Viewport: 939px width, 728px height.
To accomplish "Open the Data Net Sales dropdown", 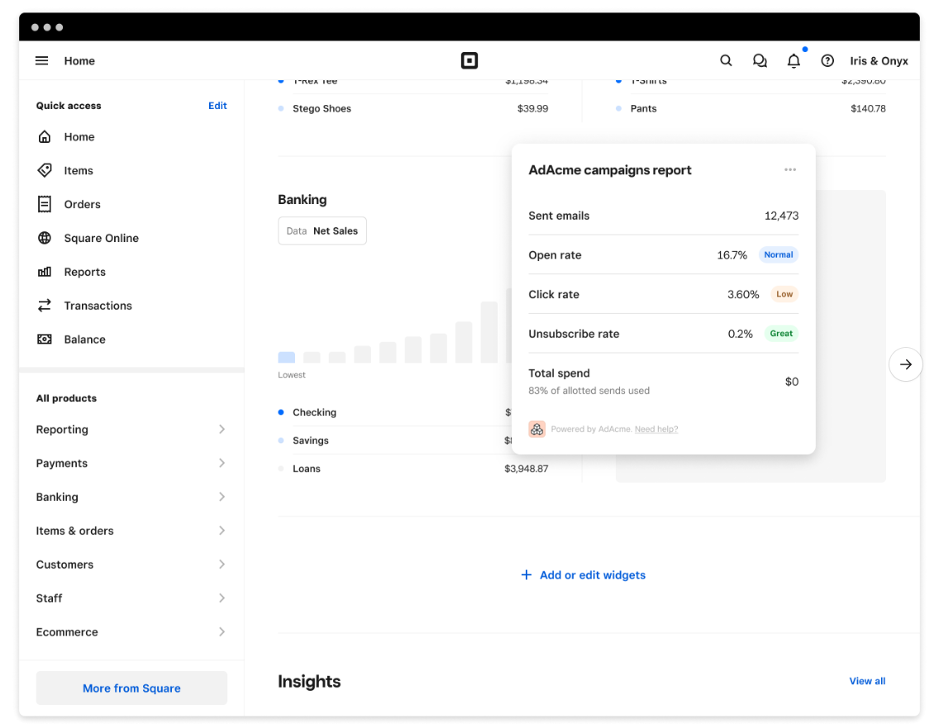I will pos(322,231).
